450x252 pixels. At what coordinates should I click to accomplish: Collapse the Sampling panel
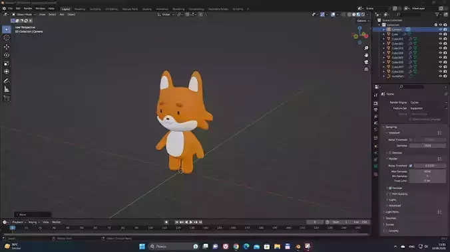coord(391,127)
